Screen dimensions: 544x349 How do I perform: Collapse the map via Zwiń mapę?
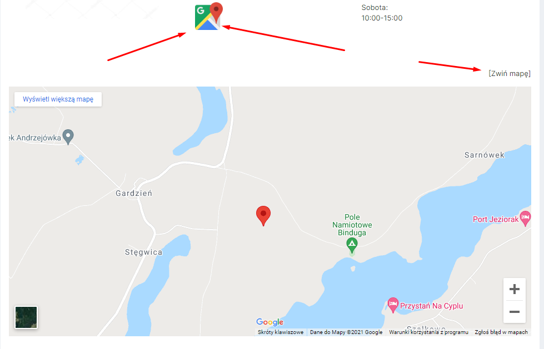[510, 73]
